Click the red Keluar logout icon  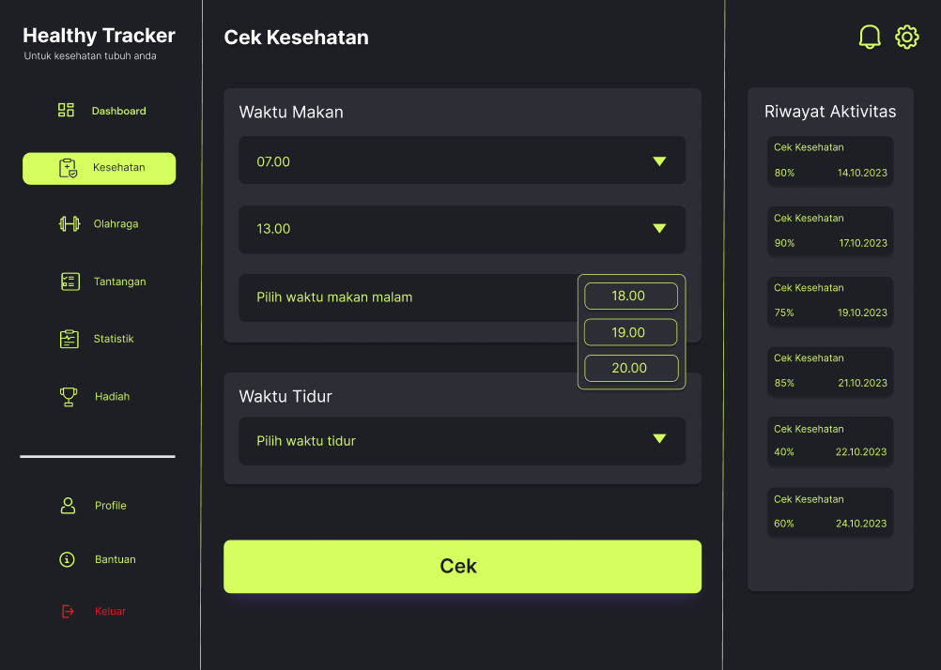68,612
